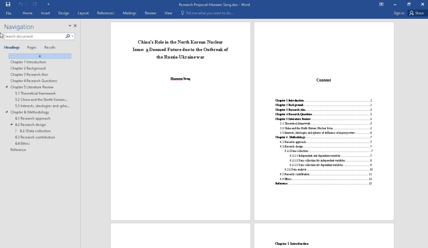Switch to the Insert ribbon tab
Viewport: 428px width, 248px height.
coord(45,13)
